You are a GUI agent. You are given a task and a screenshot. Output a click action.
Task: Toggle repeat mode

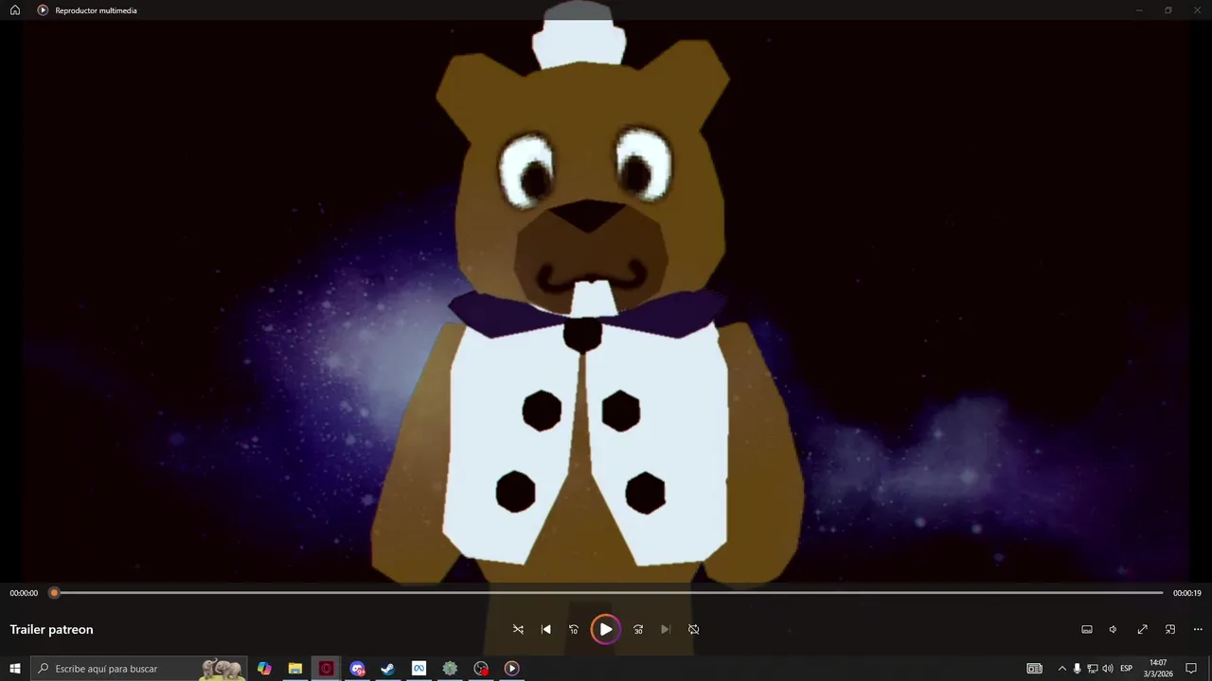coord(693,629)
